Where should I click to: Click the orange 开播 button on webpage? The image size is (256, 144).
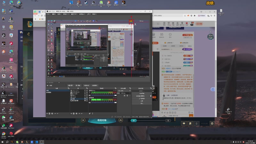tap(199, 24)
